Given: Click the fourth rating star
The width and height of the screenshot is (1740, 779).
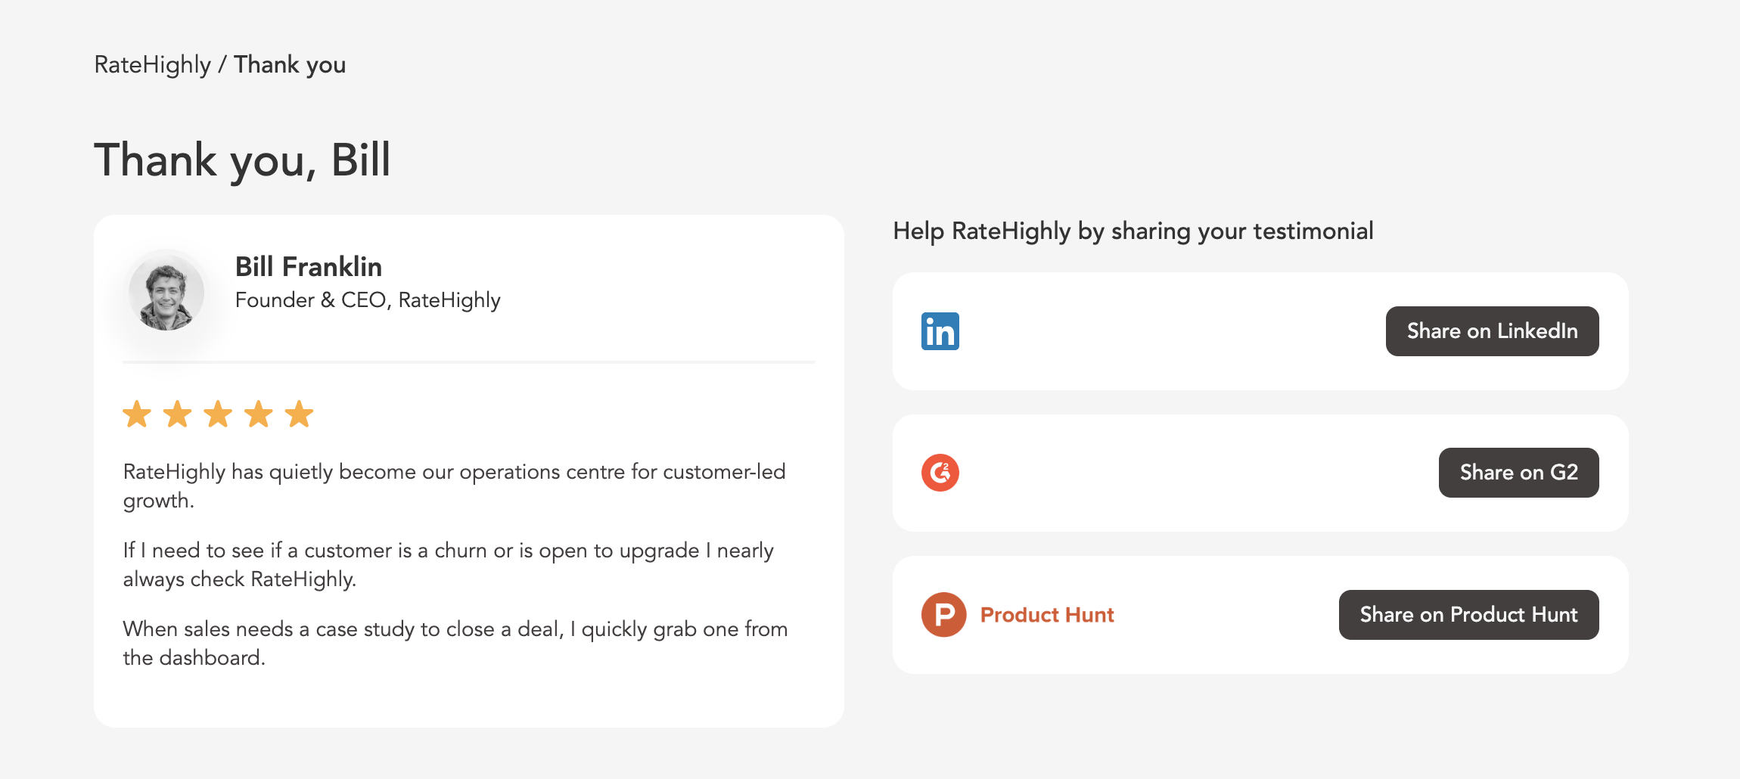Looking at the screenshot, I should click(259, 414).
